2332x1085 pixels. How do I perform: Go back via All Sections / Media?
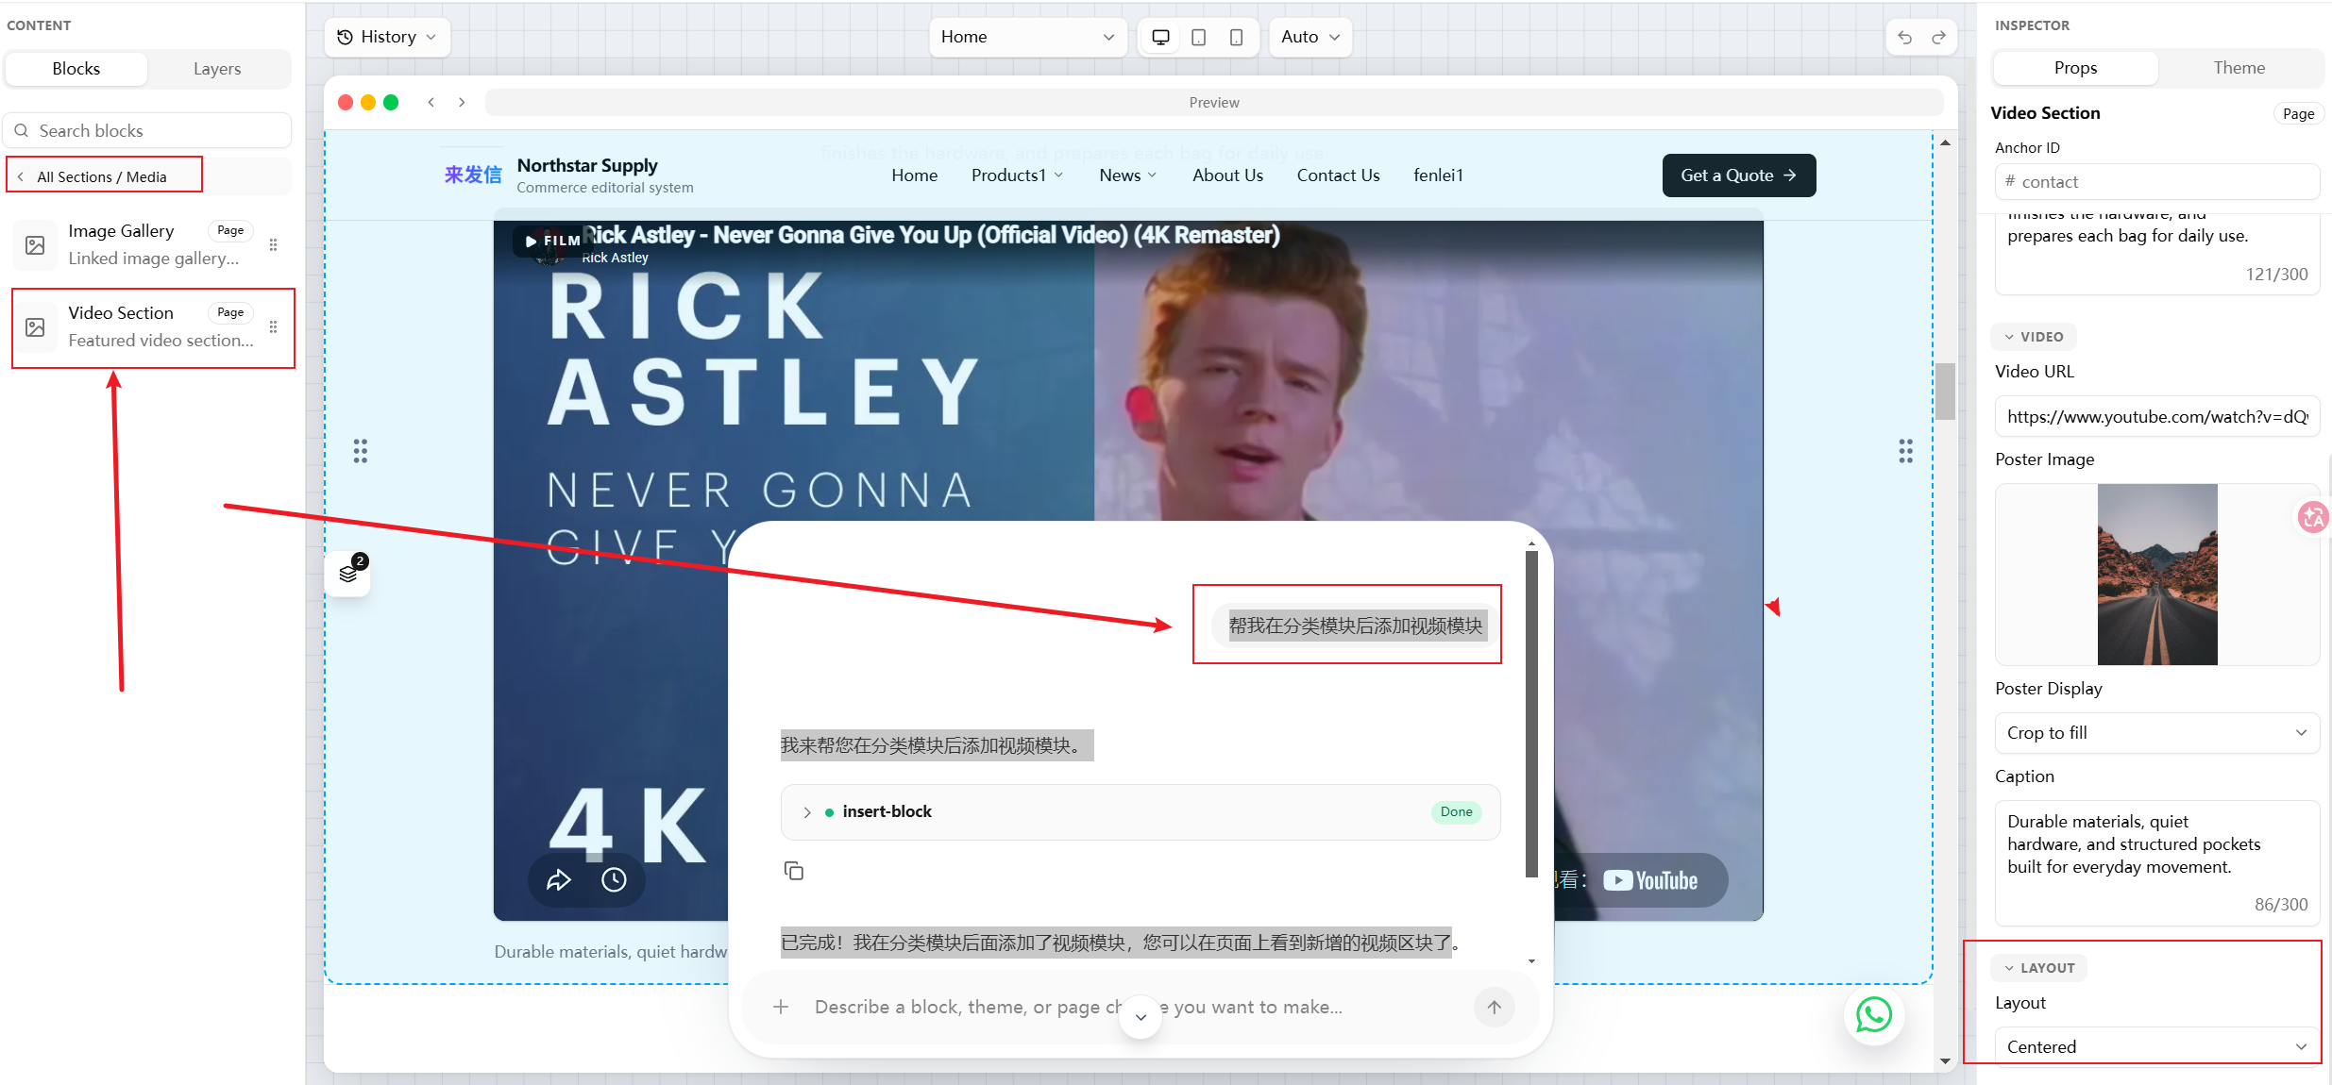point(102,176)
